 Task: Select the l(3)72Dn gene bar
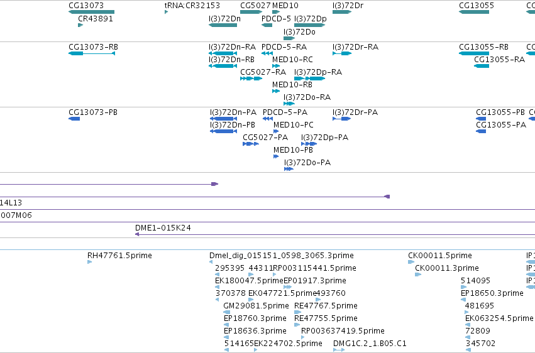point(223,25)
